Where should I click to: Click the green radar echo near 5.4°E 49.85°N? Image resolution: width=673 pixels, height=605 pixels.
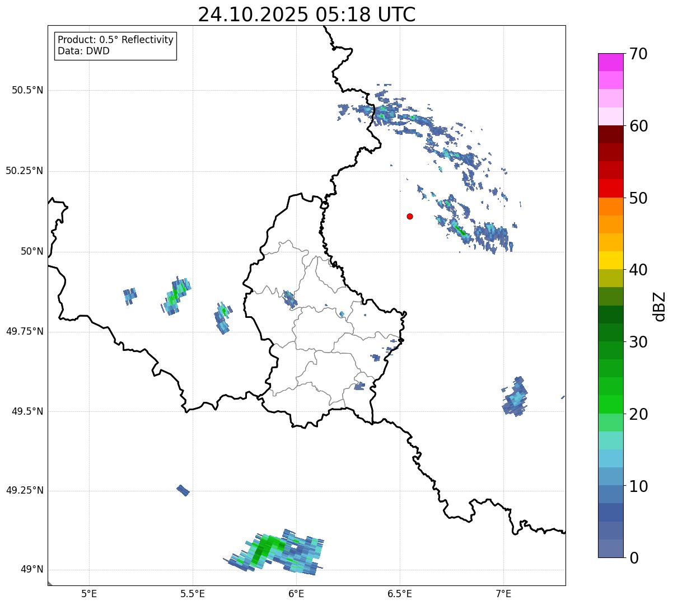coord(176,294)
